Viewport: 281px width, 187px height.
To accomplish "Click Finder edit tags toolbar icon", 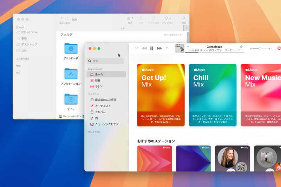I will click(x=153, y=18).
